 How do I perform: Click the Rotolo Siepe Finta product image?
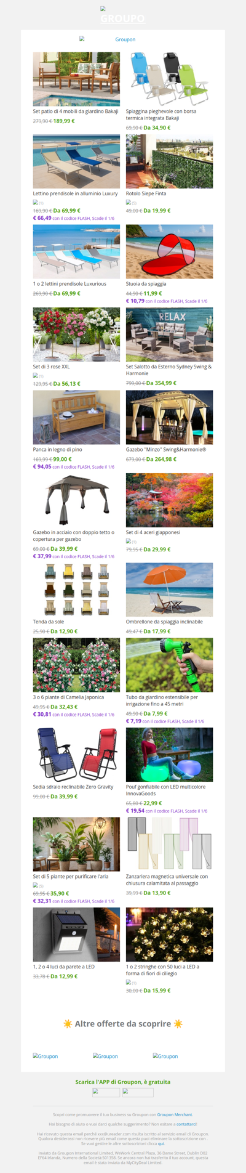[169, 161]
